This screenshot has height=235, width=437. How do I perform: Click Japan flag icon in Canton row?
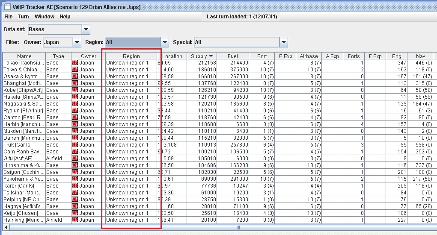(x=75, y=117)
